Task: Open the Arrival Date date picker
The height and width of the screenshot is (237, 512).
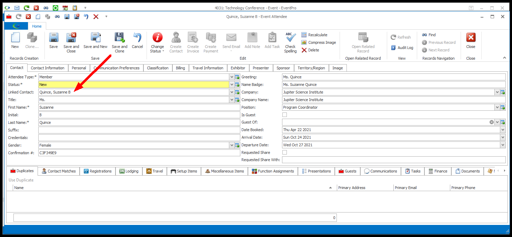Action: click(503, 137)
